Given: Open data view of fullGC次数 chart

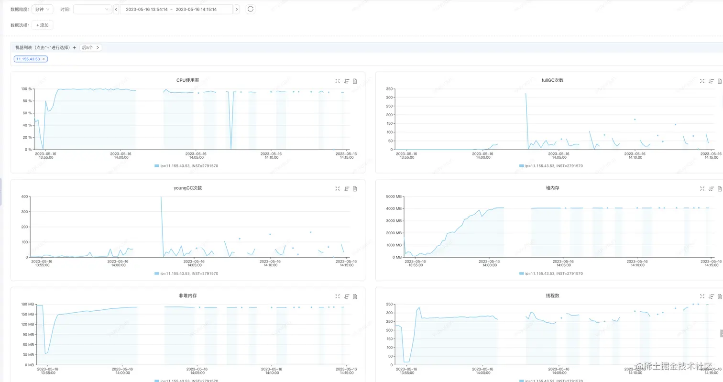Looking at the screenshot, I should pyautogui.click(x=720, y=81).
